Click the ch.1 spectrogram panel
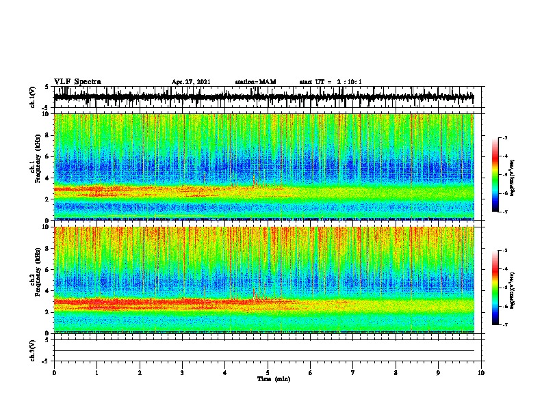Viewport: 542px width, 418px height. point(264,167)
